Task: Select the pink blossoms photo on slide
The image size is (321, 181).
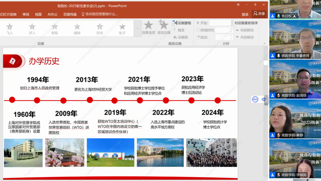Action: point(65,152)
